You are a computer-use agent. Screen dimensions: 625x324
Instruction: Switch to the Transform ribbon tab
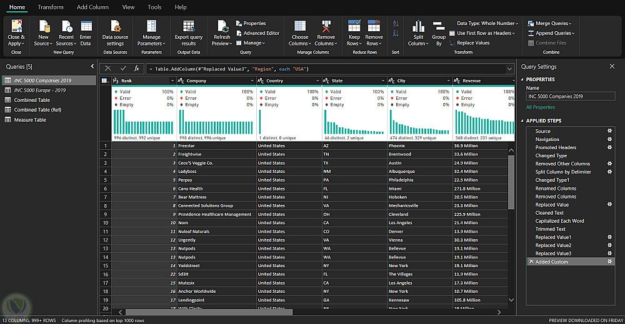coord(51,7)
